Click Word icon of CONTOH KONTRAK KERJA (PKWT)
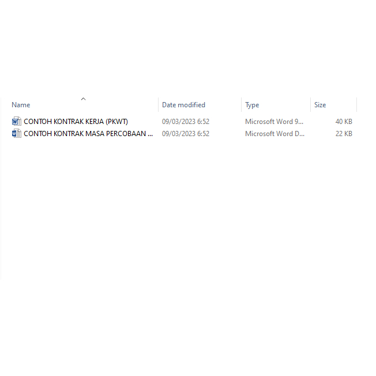The image size is (376, 376). [x=17, y=122]
